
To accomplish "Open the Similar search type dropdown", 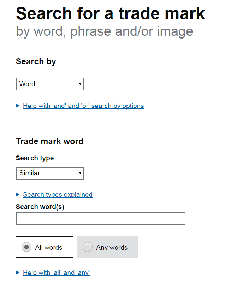I will (50, 173).
